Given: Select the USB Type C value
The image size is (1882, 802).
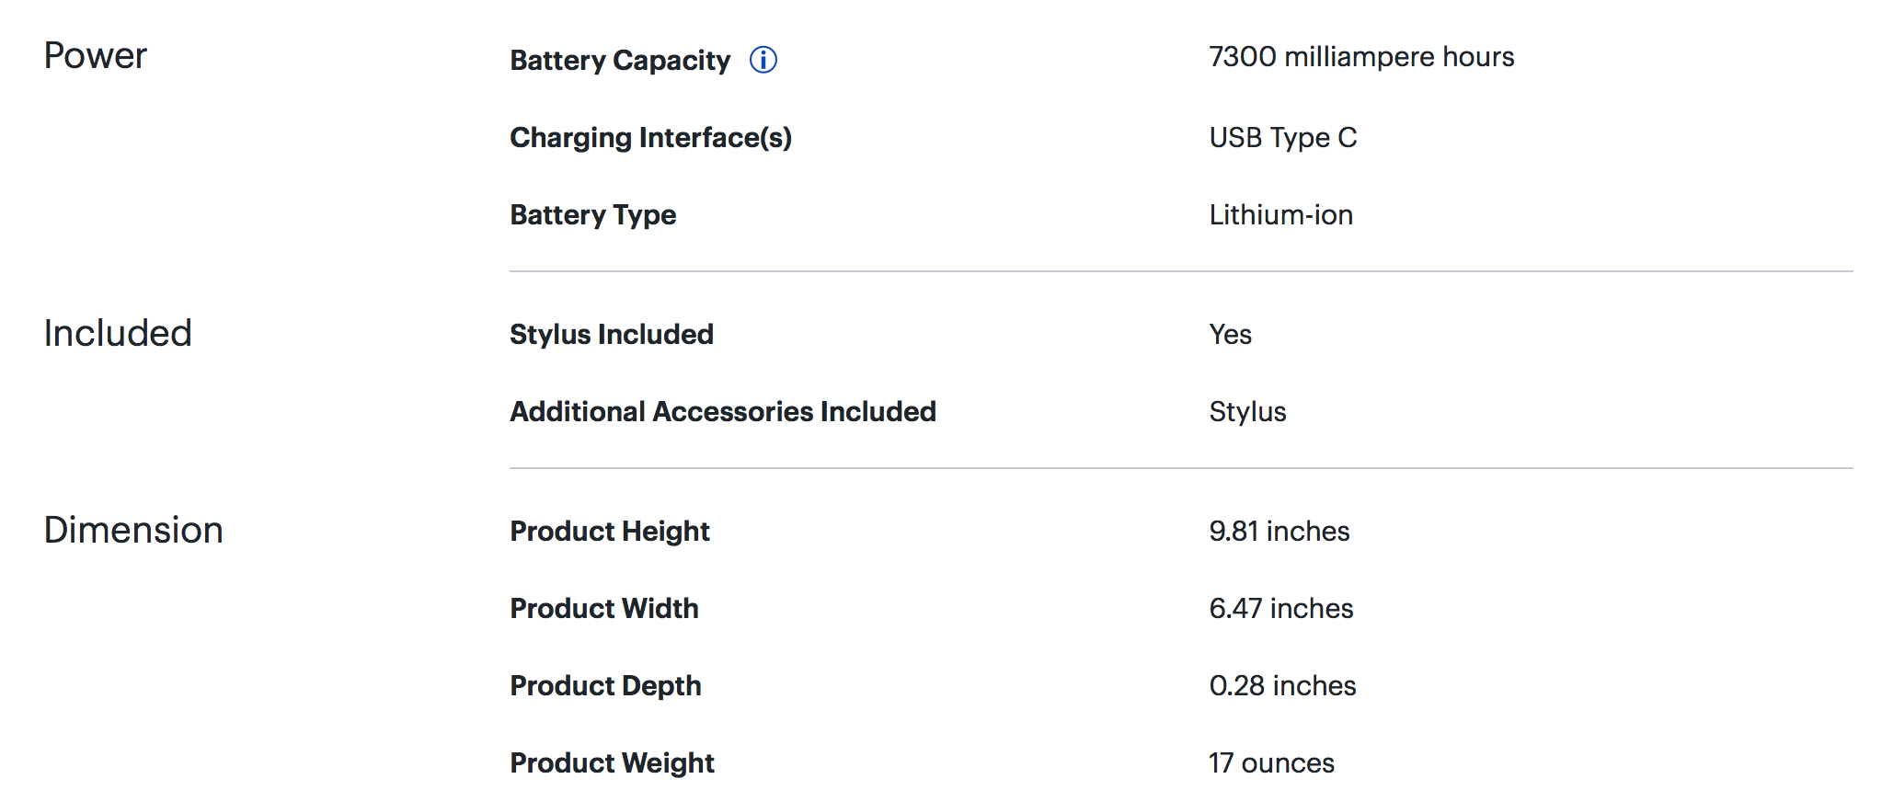Looking at the screenshot, I should tap(1282, 137).
